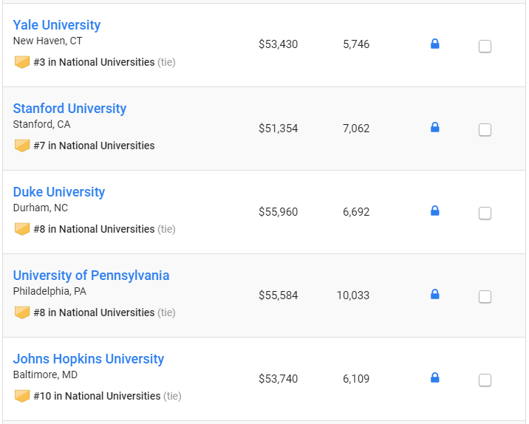Click the ranking badge under University of Pennsylvania
Screen dimensions: 529x424
click(22, 312)
